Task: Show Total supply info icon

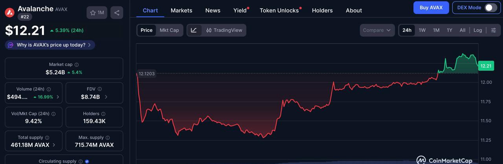Action: point(47,138)
